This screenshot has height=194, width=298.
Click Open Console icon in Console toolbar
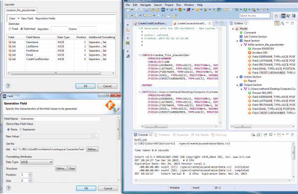279,134
